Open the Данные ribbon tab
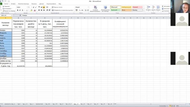The height and width of the screenshot is (107, 190). point(42,4)
